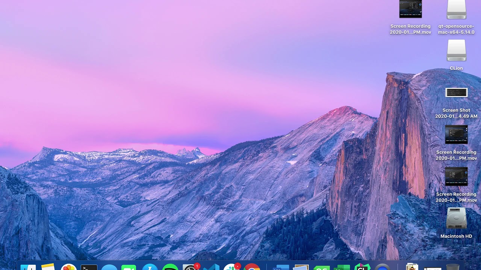Click the 'CLion' disk label
481x270 pixels.
pos(456,68)
